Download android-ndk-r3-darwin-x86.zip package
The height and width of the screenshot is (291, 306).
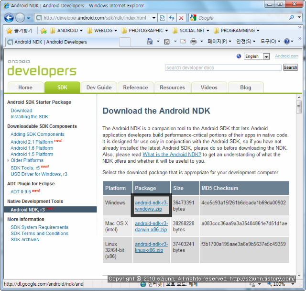(151, 226)
